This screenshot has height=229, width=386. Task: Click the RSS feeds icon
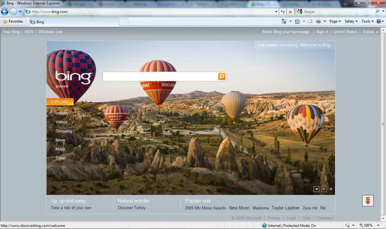point(297,22)
